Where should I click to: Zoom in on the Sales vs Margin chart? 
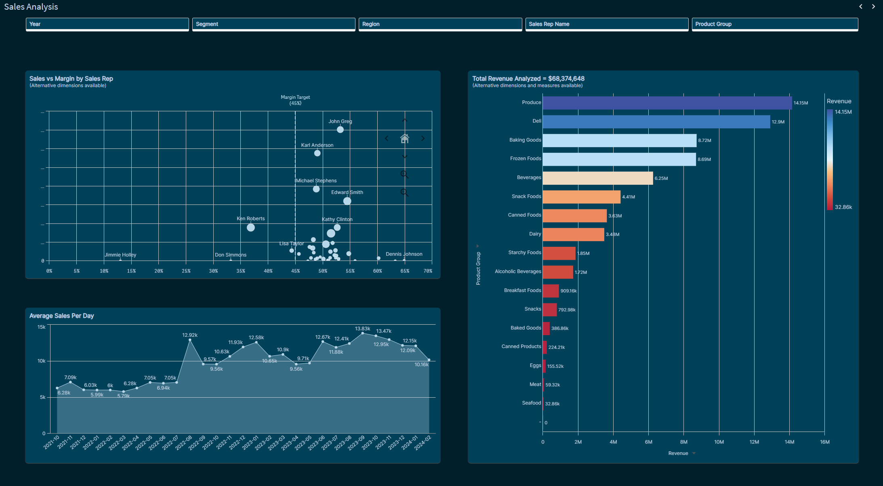404,174
